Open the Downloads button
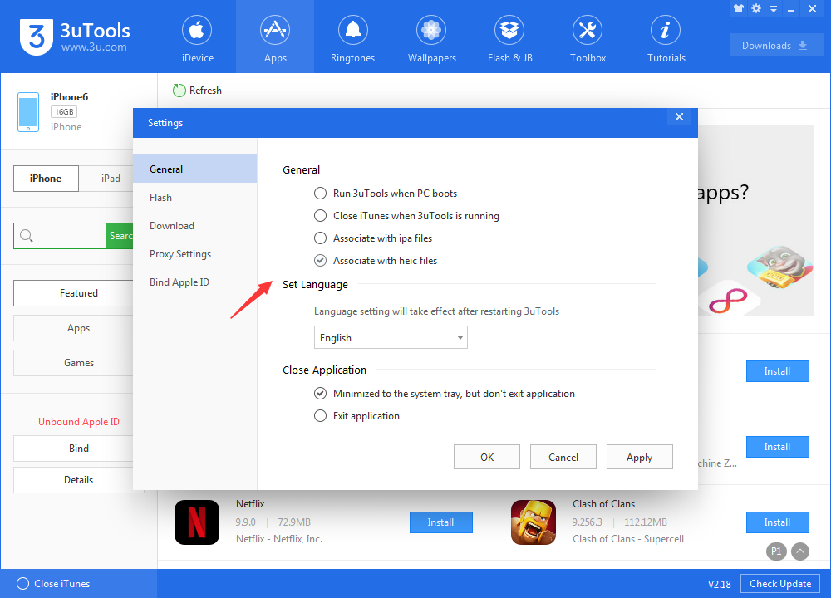Image resolution: width=831 pixels, height=598 pixels. (x=776, y=46)
